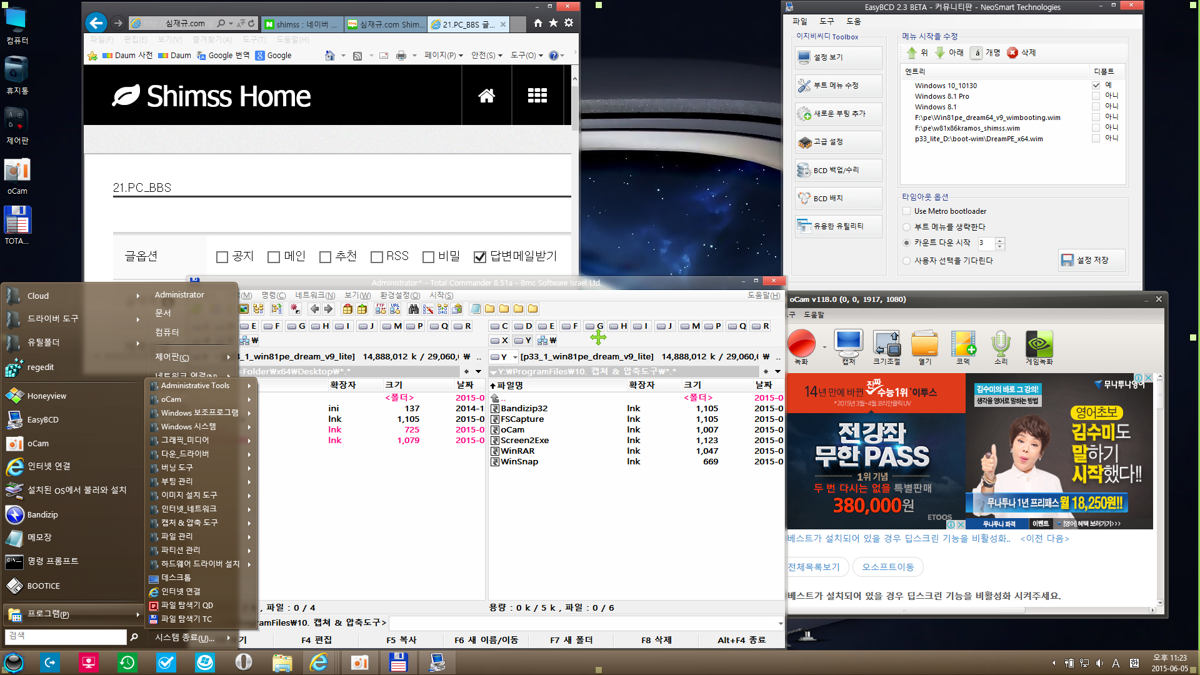Check the 메인 checkbox

pyautogui.click(x=273, y=257)
